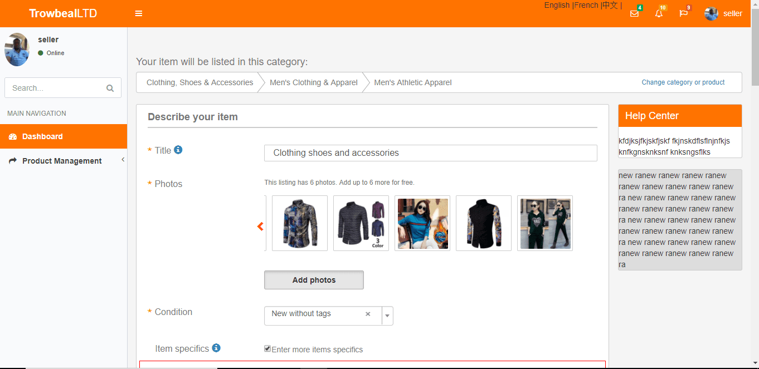
Task: Click Change category or product link
Action: tap(683, 82)
